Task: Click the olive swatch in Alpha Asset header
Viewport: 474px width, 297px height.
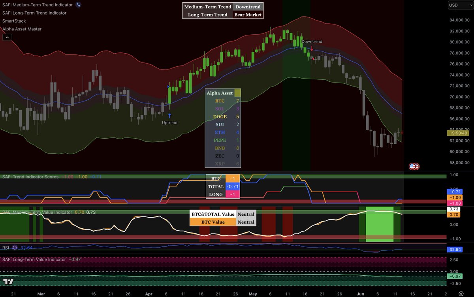Action: coord(237,93)
